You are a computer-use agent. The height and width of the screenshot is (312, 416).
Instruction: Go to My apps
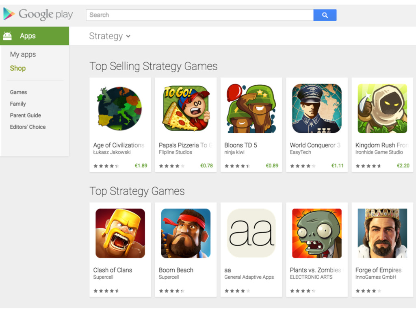pyautogui.click(x=23, y=54)
